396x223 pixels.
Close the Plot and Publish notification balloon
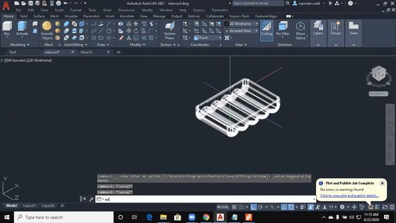[382, 183]
